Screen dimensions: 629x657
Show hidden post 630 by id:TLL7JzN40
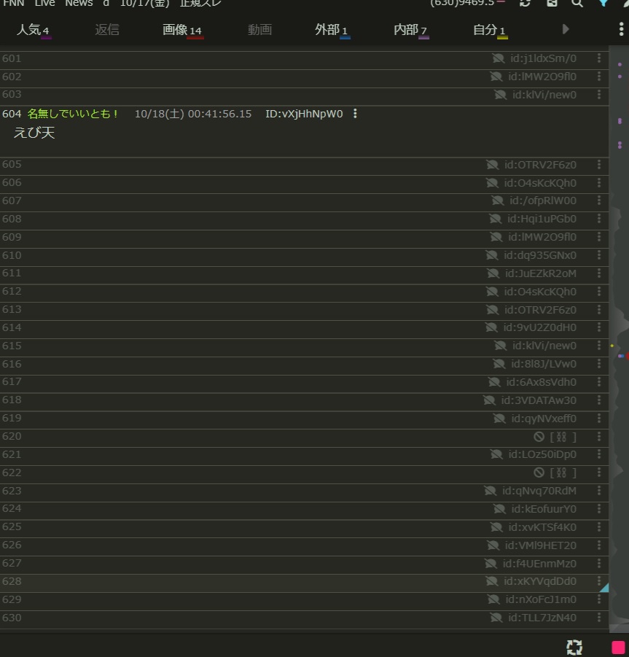pos(496,618)
